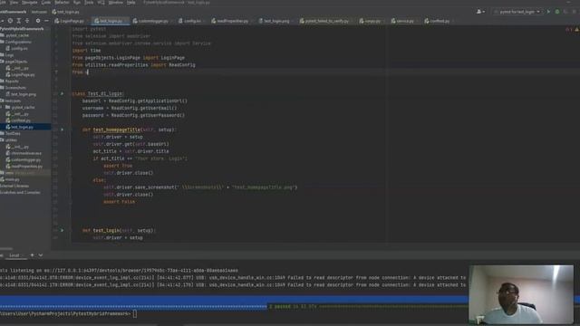Add a new terminal session with plus icon
Screen dimensions: 580x326
33,255
